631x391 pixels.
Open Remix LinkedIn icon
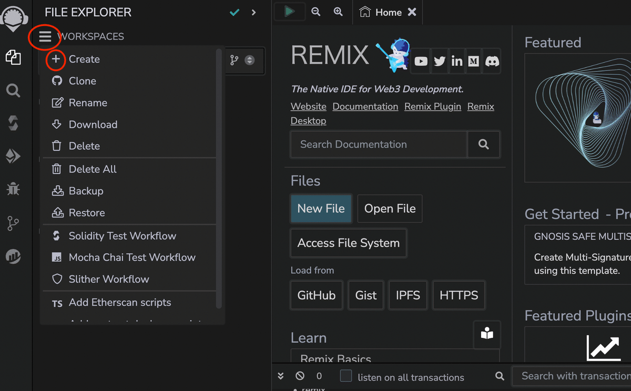457,61
